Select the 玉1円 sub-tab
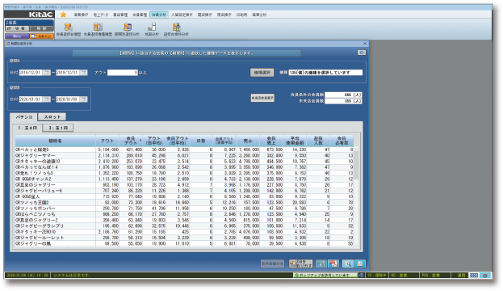Screen dimensions: 503x291 (x=58, y=128)
